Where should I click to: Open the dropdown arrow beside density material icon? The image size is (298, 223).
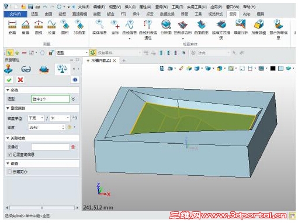(x=74, y=127)
